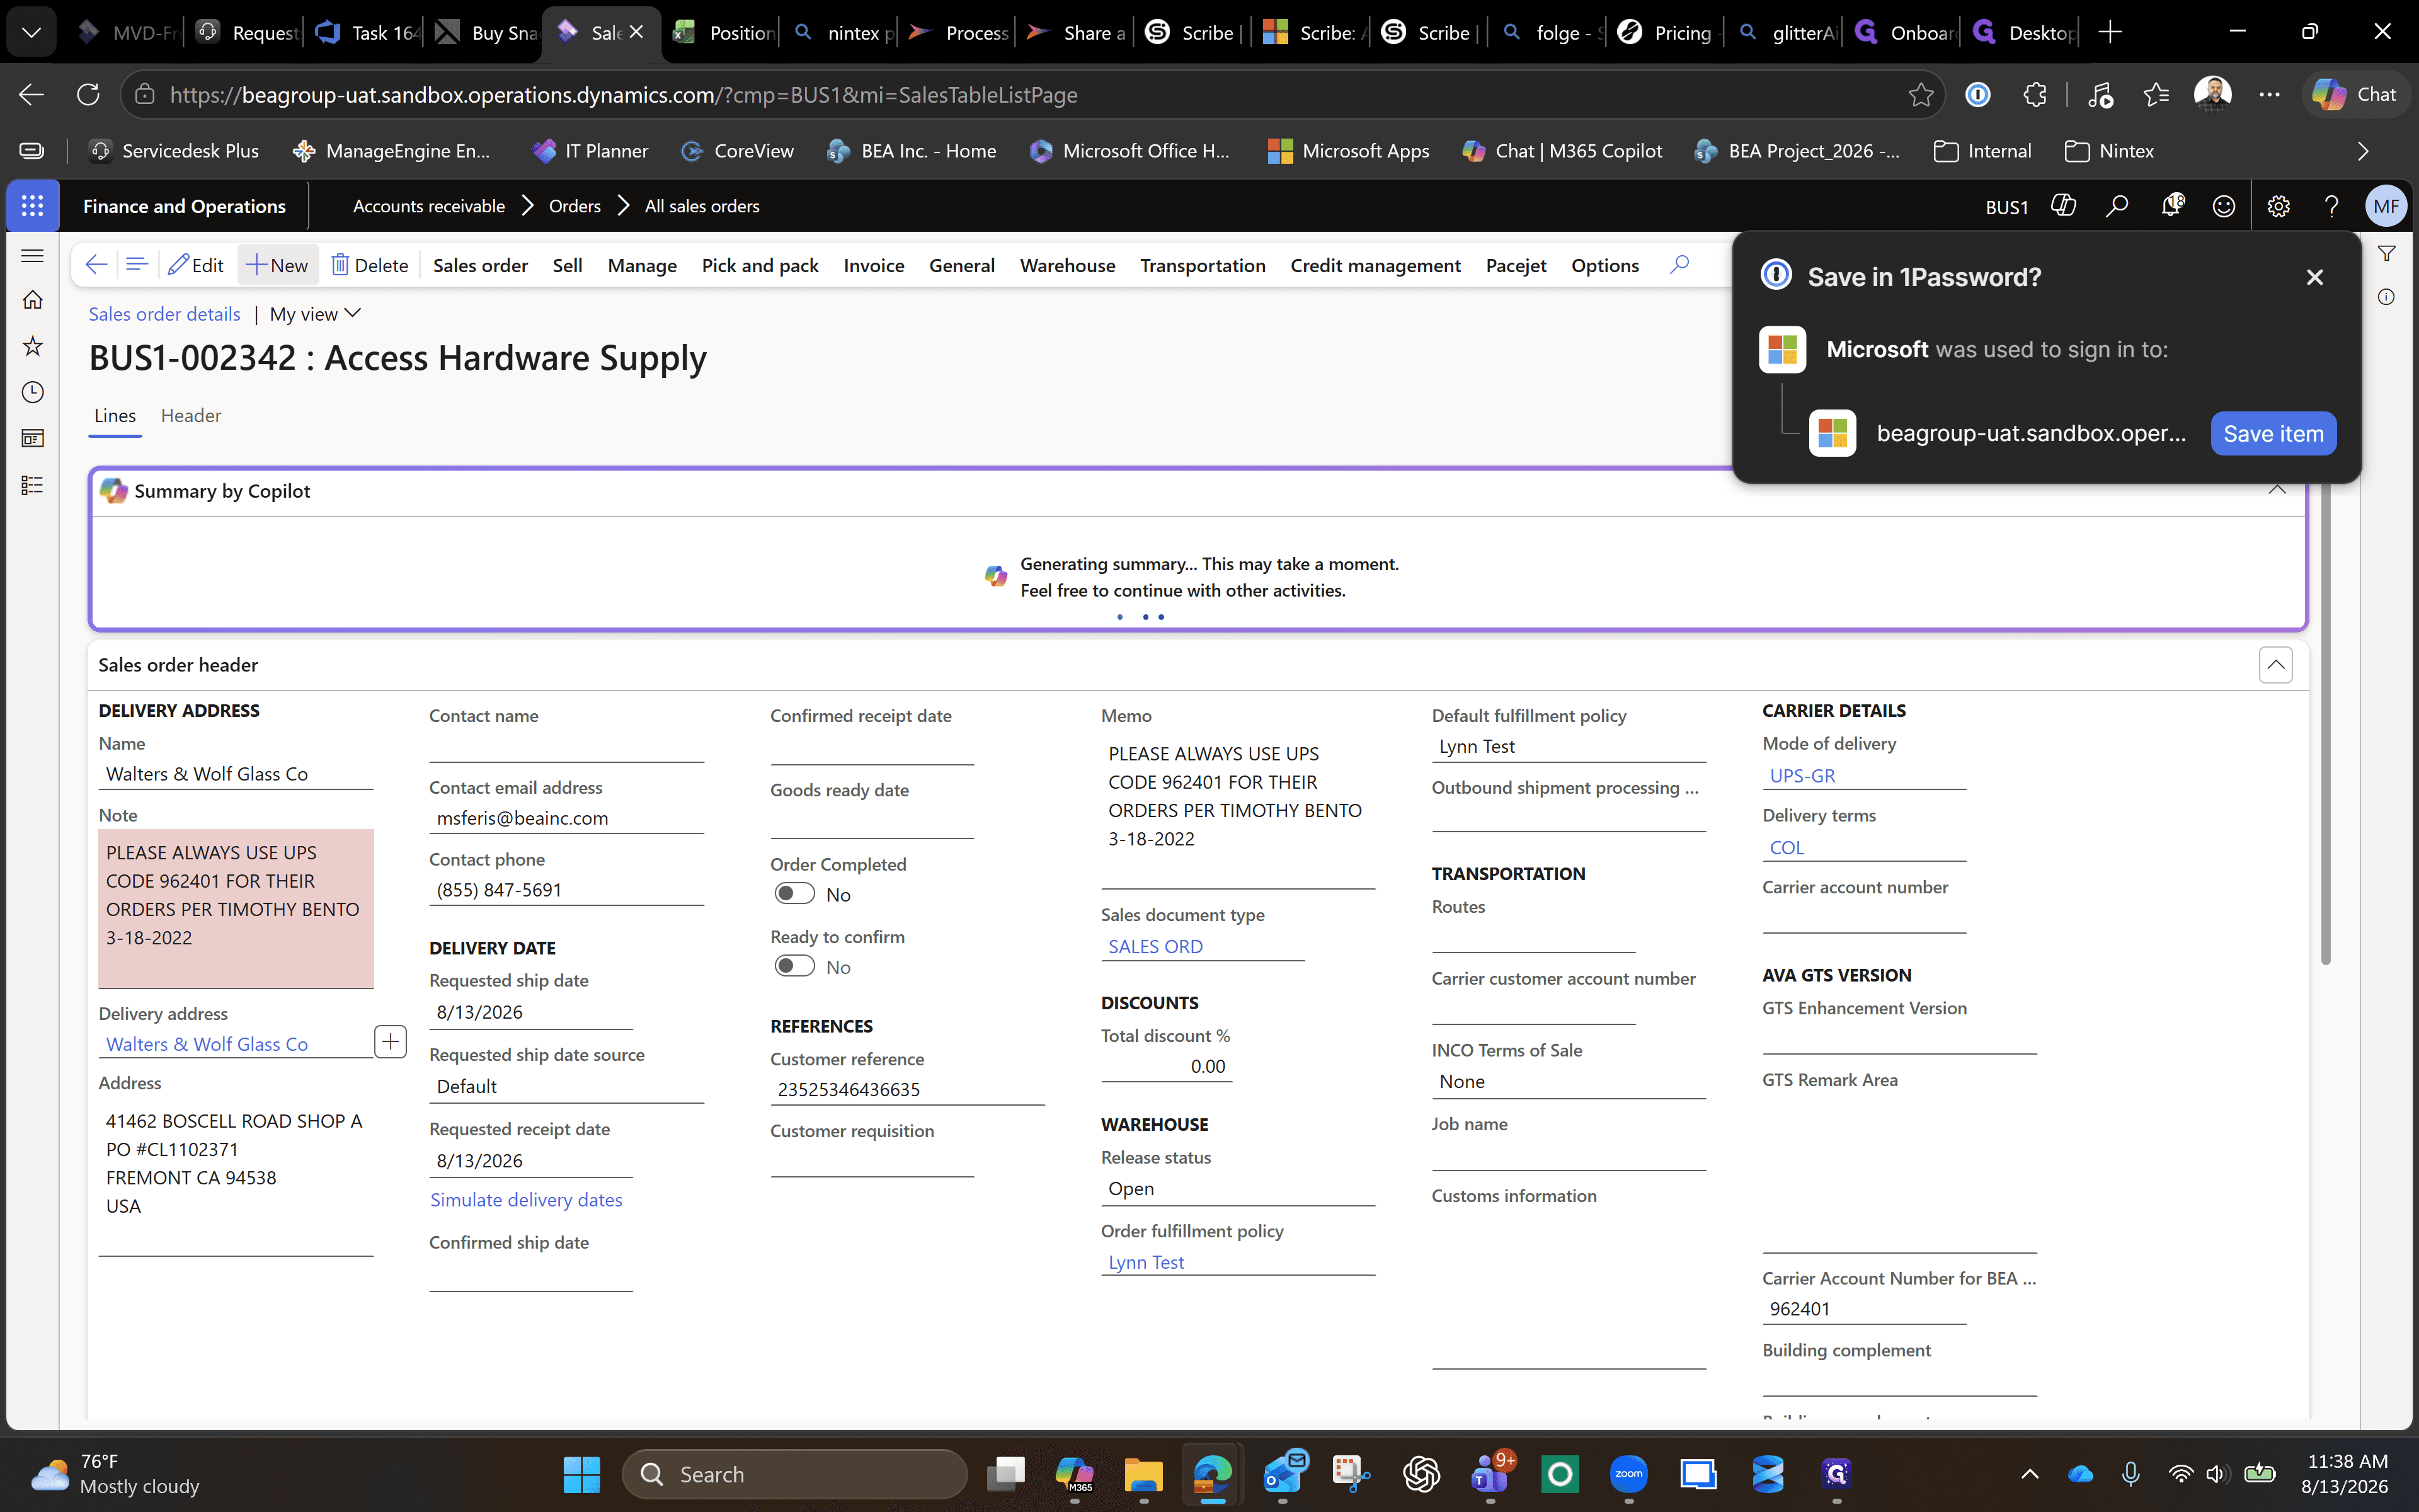Click the Customer reference input field
The image size is (2419, 1512).
coord(908,1089)
